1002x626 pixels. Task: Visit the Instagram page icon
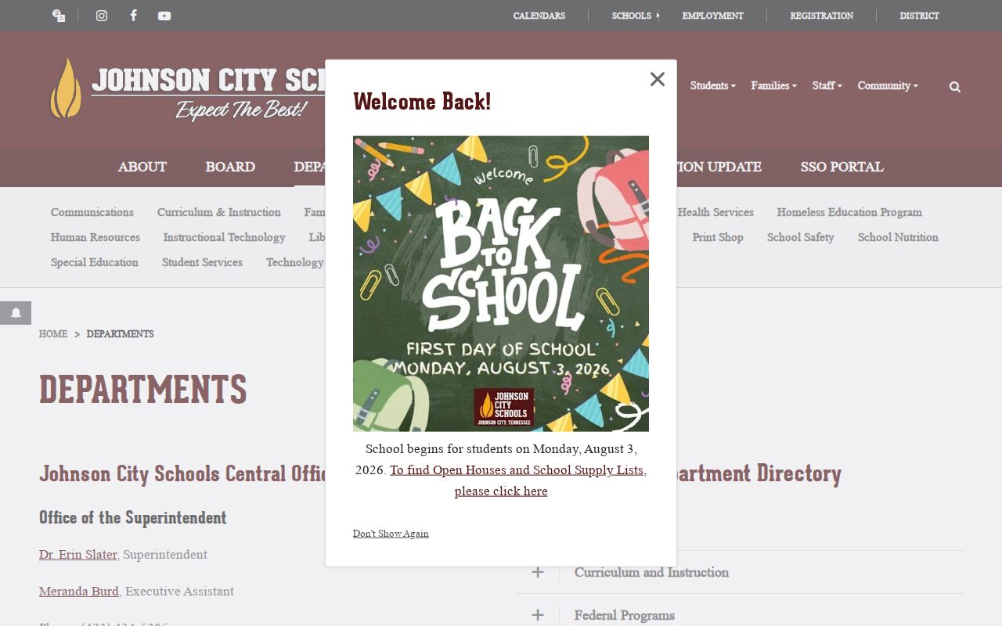(x=102, y=16)
